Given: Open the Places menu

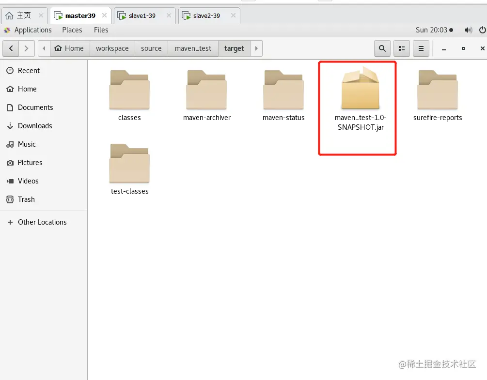Looking at the screenshot, I should (x=72, y=30).
